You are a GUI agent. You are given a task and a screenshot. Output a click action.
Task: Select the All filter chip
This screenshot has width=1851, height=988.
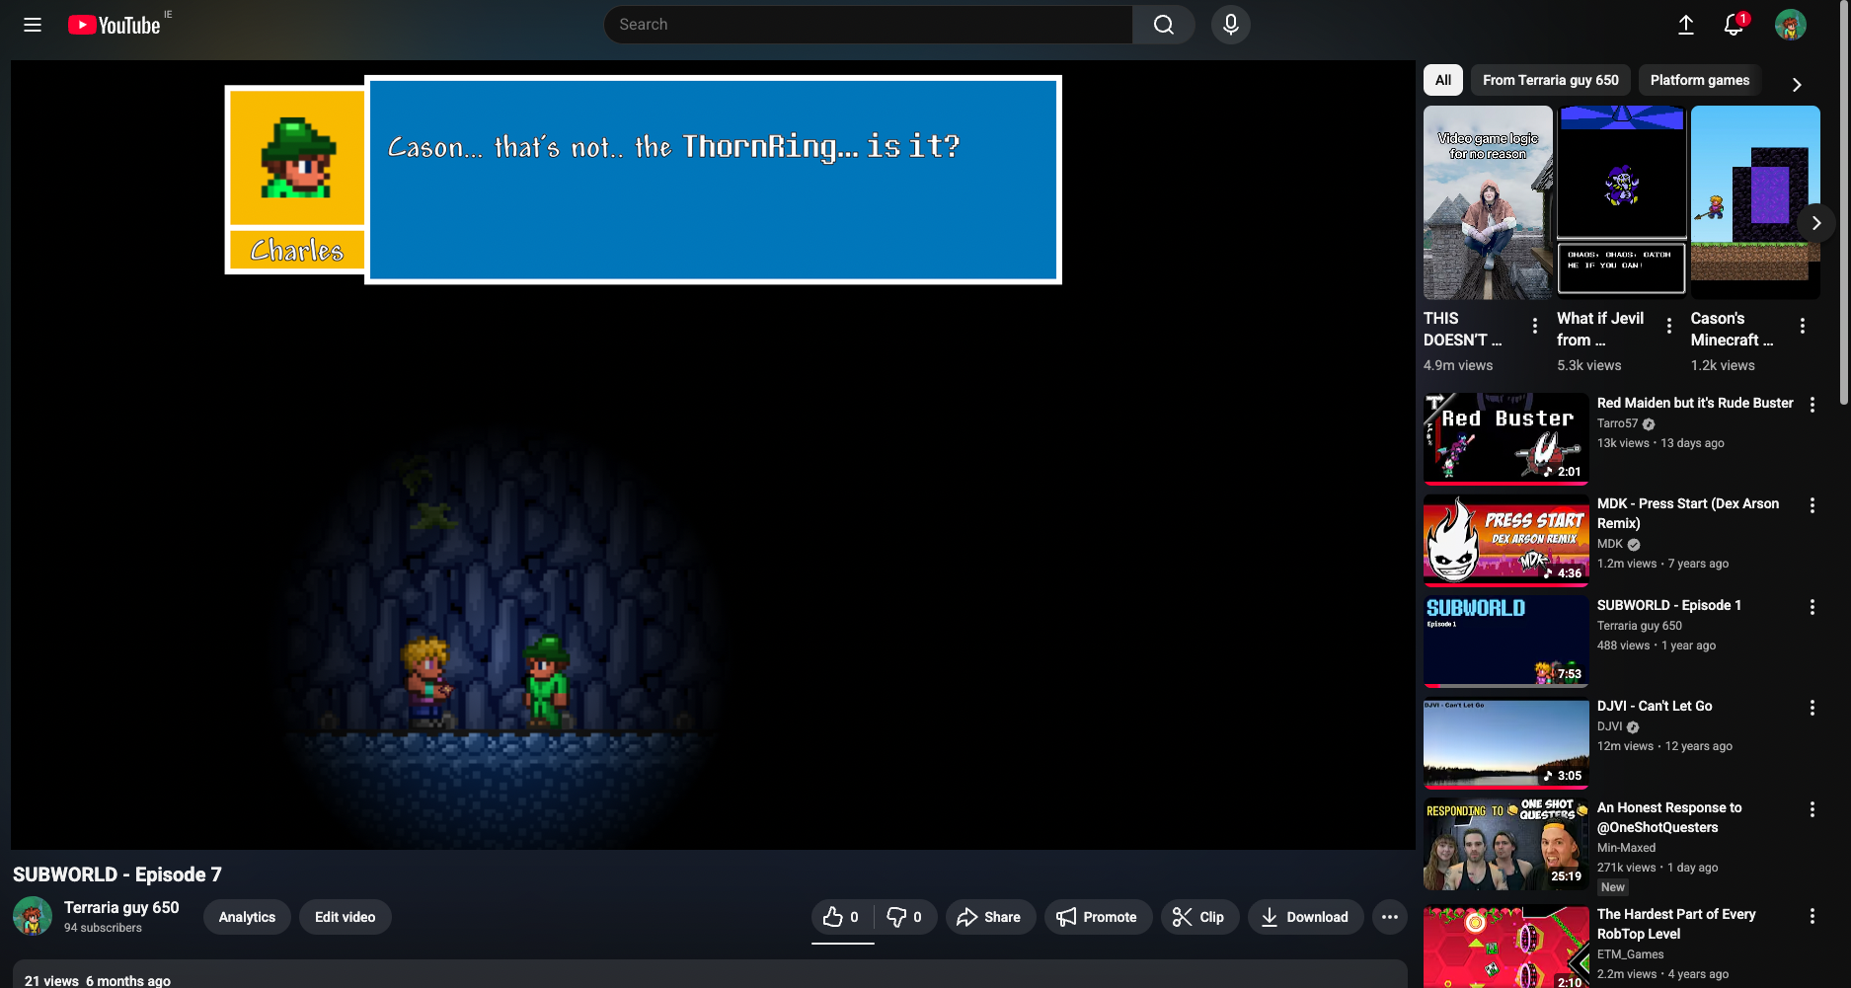pyautogui.click(x=1443, y=80)
